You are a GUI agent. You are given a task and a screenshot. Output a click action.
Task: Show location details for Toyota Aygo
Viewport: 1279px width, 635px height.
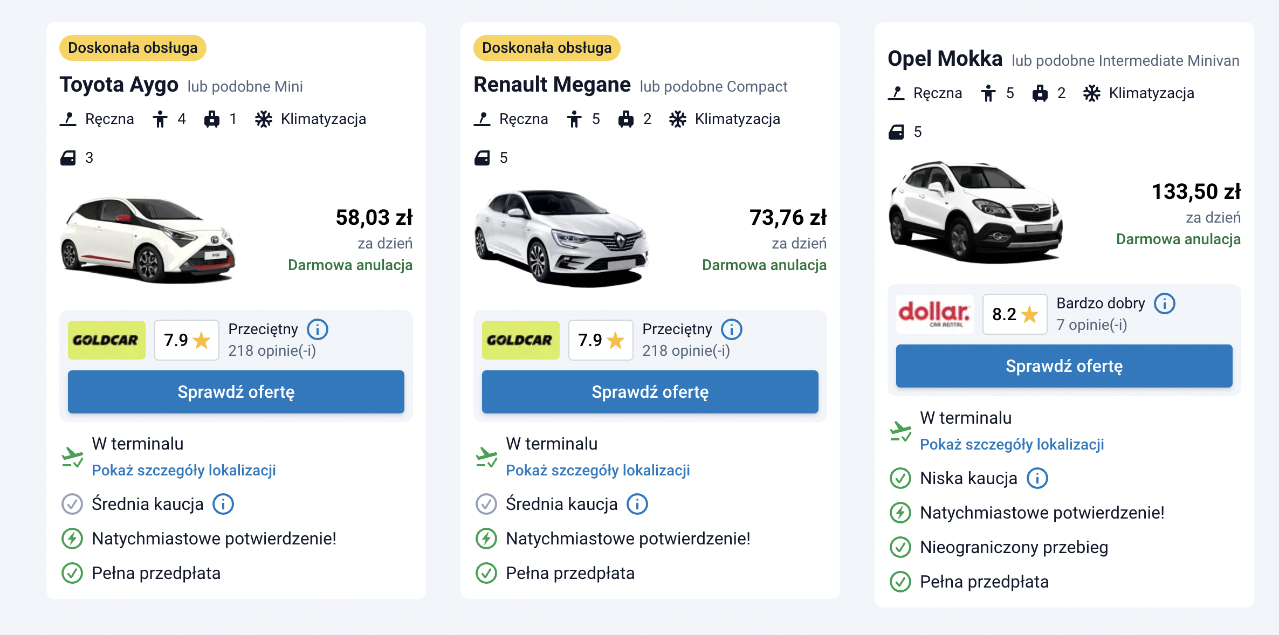[183, 470]
